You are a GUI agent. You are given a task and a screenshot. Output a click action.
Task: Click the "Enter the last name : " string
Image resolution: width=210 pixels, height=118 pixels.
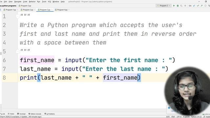coord(124,69)
